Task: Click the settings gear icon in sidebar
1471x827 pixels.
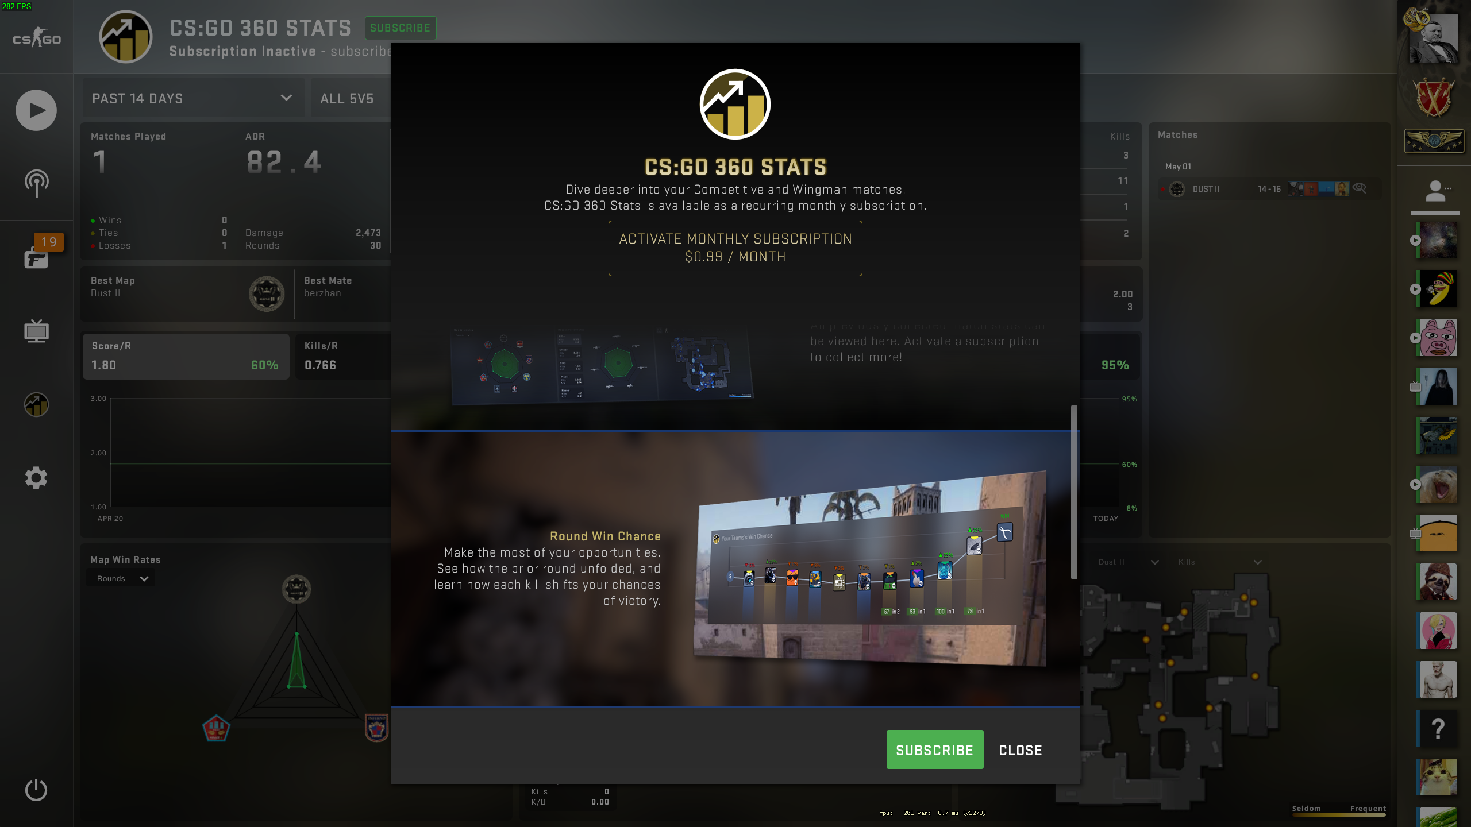Action: click(36, 477)
